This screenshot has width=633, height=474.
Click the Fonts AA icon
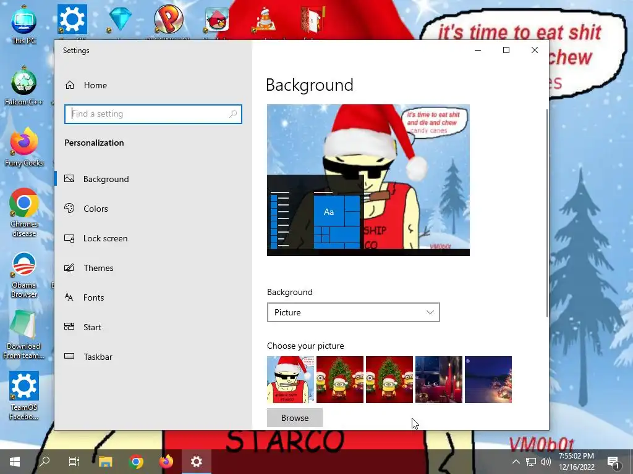pos(69,297)
